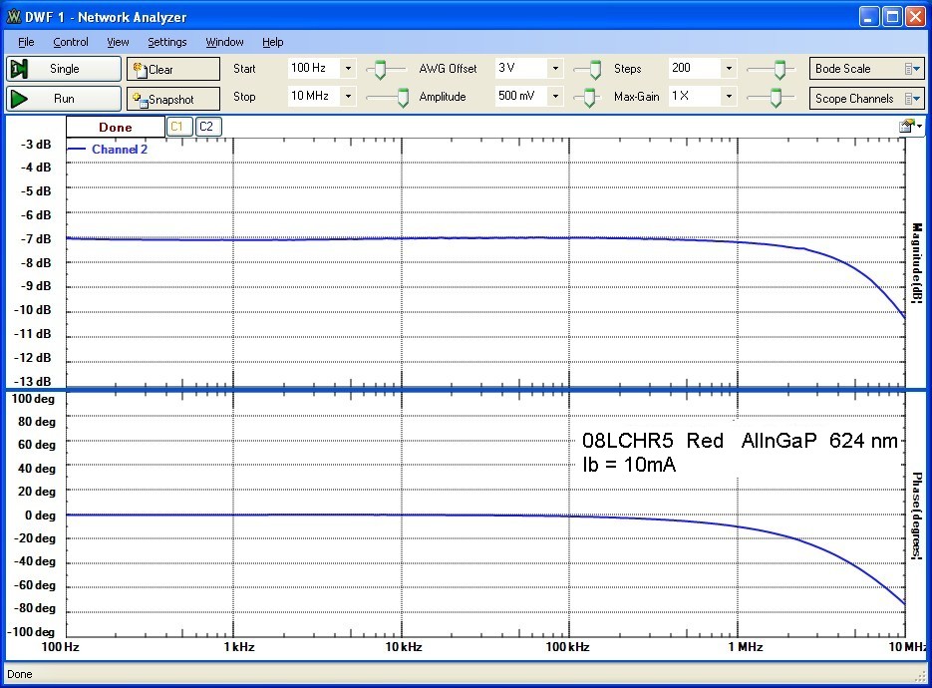Open the Settings menu

[166, 42]
